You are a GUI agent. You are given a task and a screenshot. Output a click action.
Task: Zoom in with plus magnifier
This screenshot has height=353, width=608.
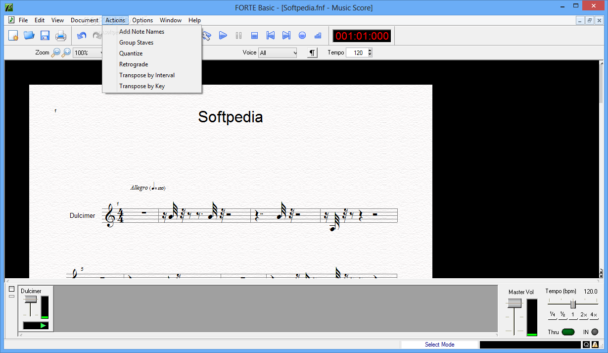(x=66, y=52)
